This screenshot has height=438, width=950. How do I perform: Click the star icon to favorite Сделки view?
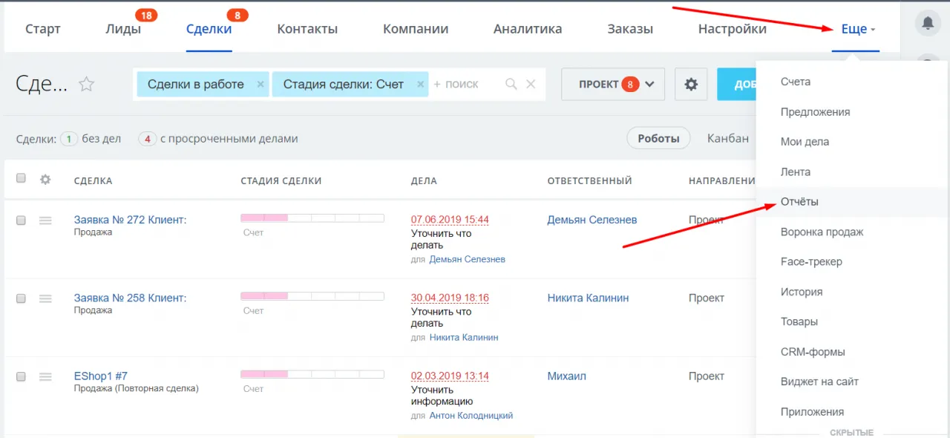(86, 84)
